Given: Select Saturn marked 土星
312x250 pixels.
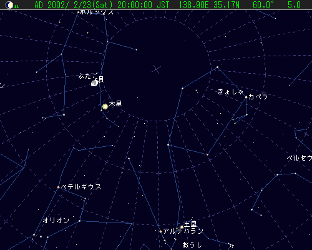Looking at the screenshot, I should (182, 227).
